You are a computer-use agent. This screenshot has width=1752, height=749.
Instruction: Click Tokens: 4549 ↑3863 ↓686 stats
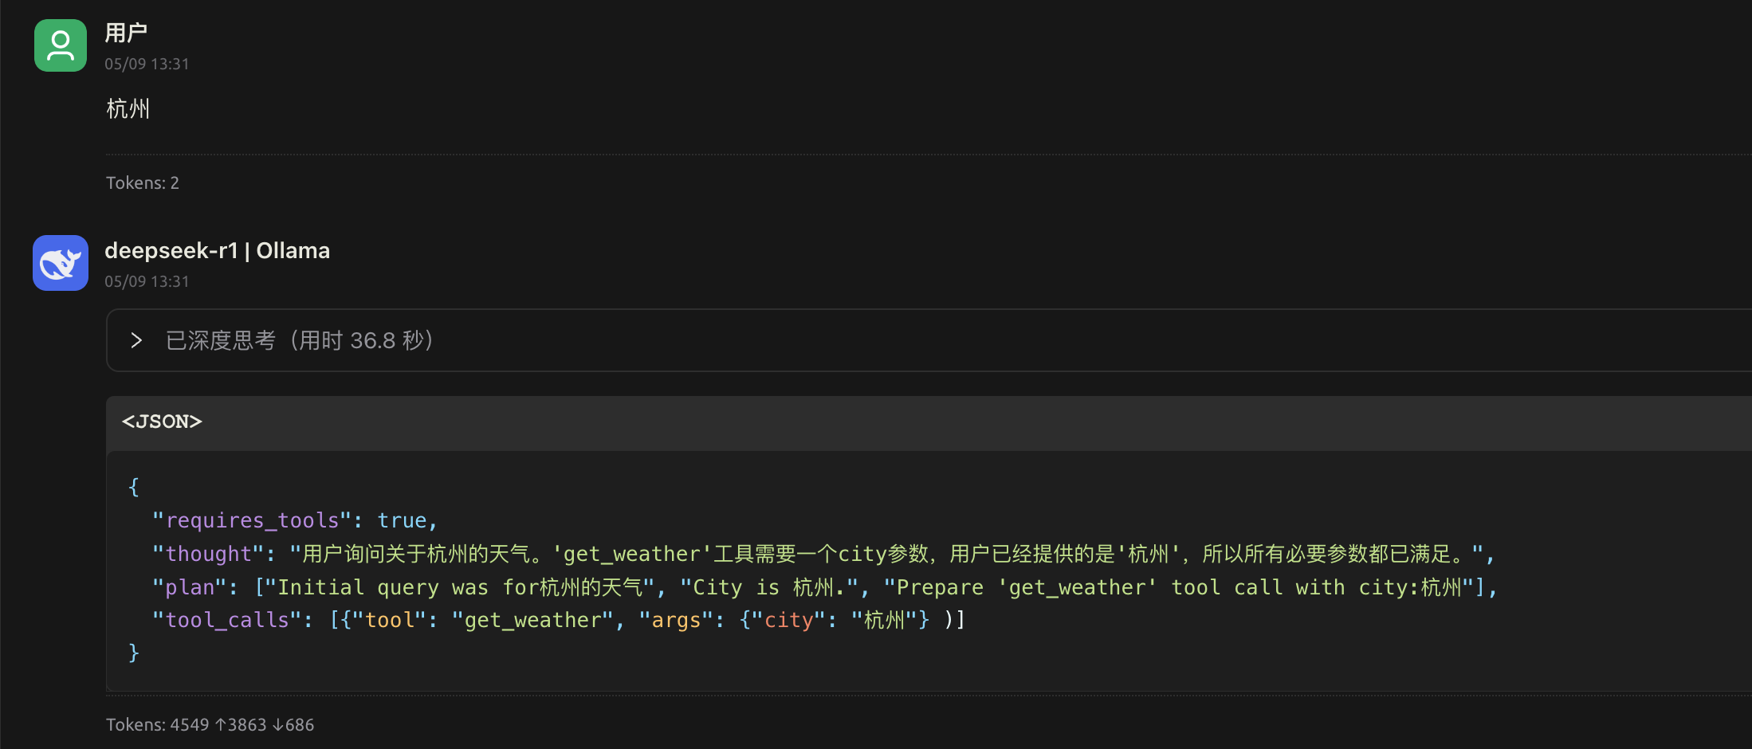[210, 724]
